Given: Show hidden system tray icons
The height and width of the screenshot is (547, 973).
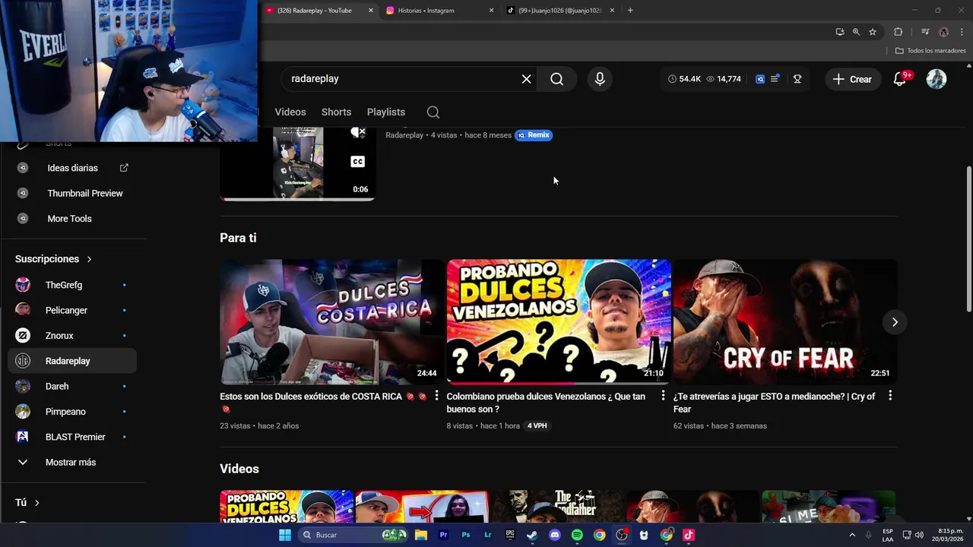Looking at the screenshot, I should click(851, 535).
